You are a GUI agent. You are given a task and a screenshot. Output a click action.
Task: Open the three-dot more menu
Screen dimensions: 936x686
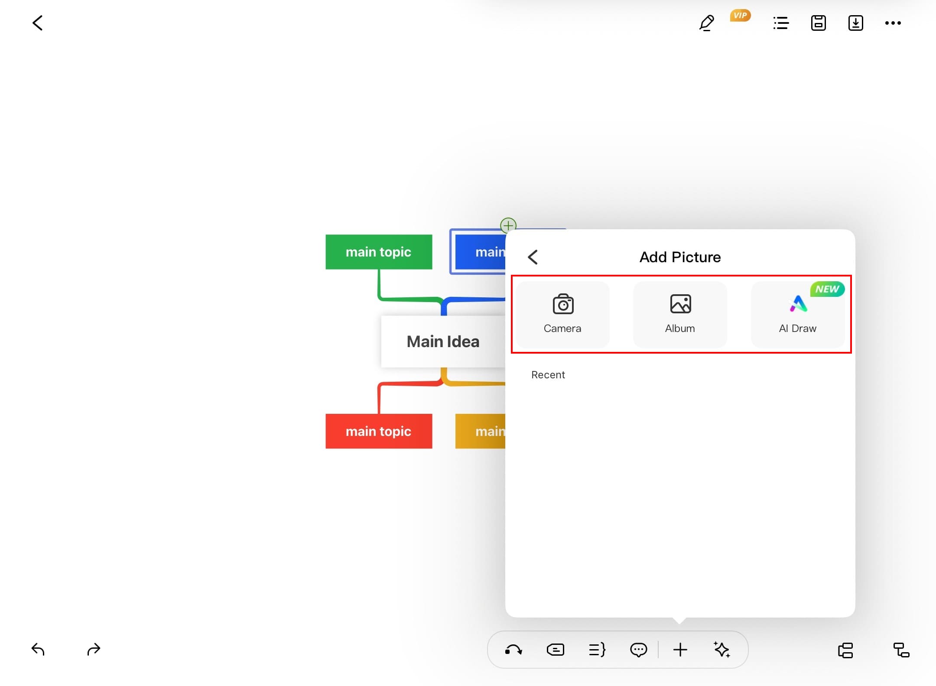pyautogui.click(x=893, y=23)
